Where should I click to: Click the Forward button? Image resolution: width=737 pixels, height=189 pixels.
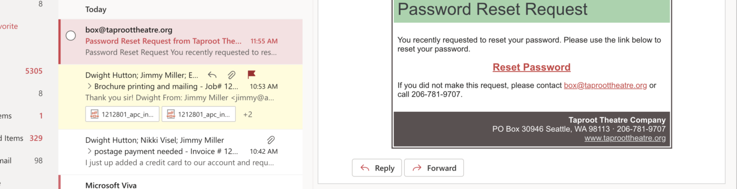434,168
